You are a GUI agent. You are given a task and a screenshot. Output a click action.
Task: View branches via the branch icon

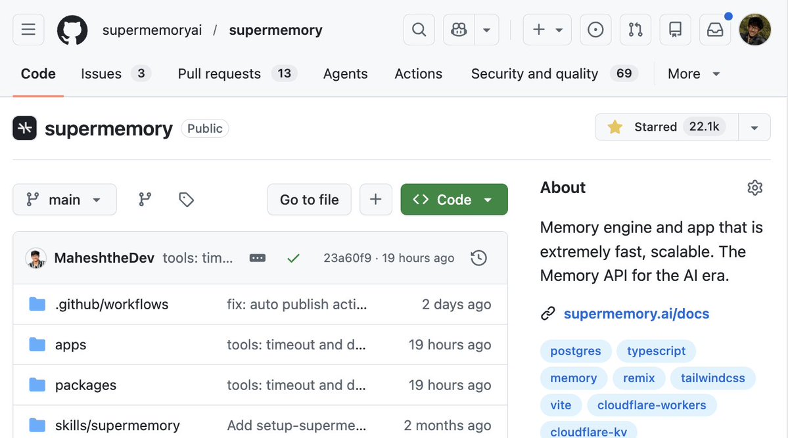point(145,200)
